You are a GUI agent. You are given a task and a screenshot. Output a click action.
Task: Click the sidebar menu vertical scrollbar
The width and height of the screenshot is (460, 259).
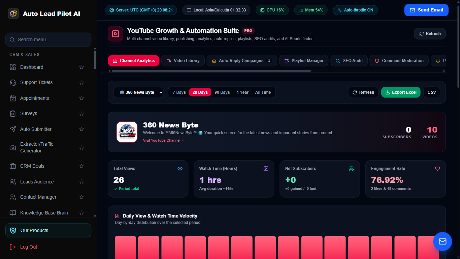(95, 60)
